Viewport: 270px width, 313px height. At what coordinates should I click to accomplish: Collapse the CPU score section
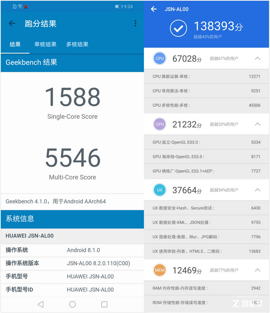[258, 59]
